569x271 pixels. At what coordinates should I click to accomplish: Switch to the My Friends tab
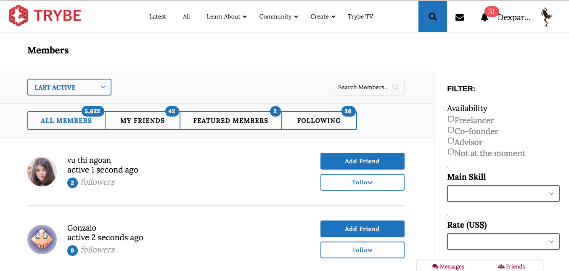(142, 121)
